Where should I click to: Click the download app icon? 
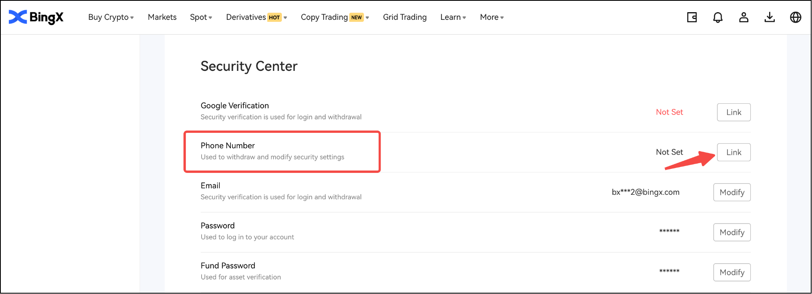[x=769, y=17]
